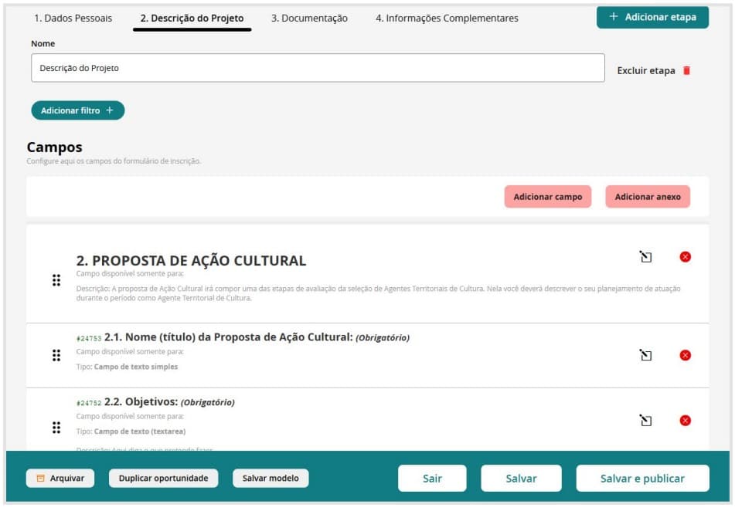Switch to Dados Pessoais tab
The width and height of the screenshot is (735, 511).
click(x=73, y=18)
